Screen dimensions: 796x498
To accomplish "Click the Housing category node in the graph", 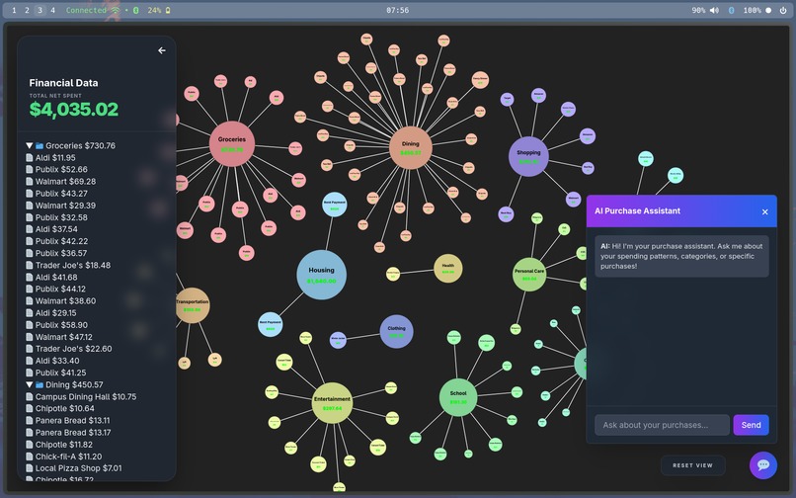I will coord(321,275).
